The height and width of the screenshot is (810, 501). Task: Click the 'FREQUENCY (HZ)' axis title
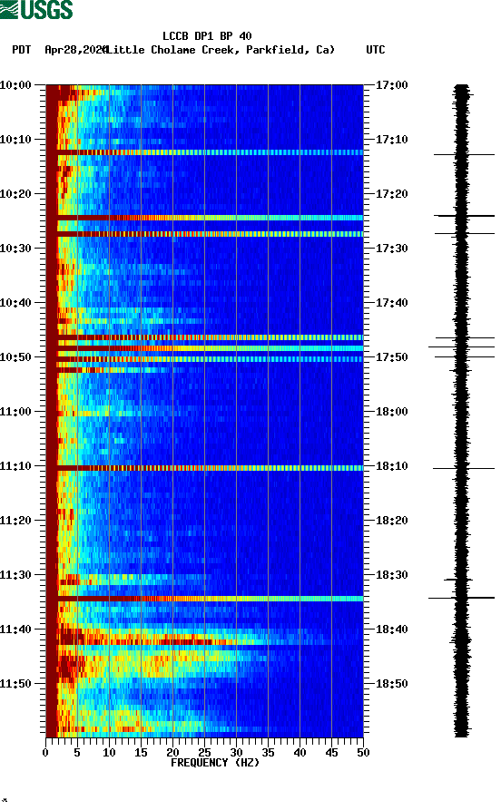coord(215,763)
